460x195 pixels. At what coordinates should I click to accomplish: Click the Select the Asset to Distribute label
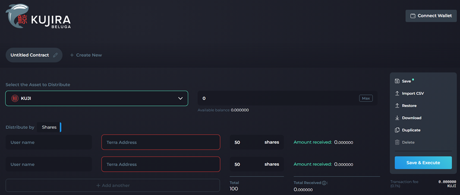[x=38, y=84]
